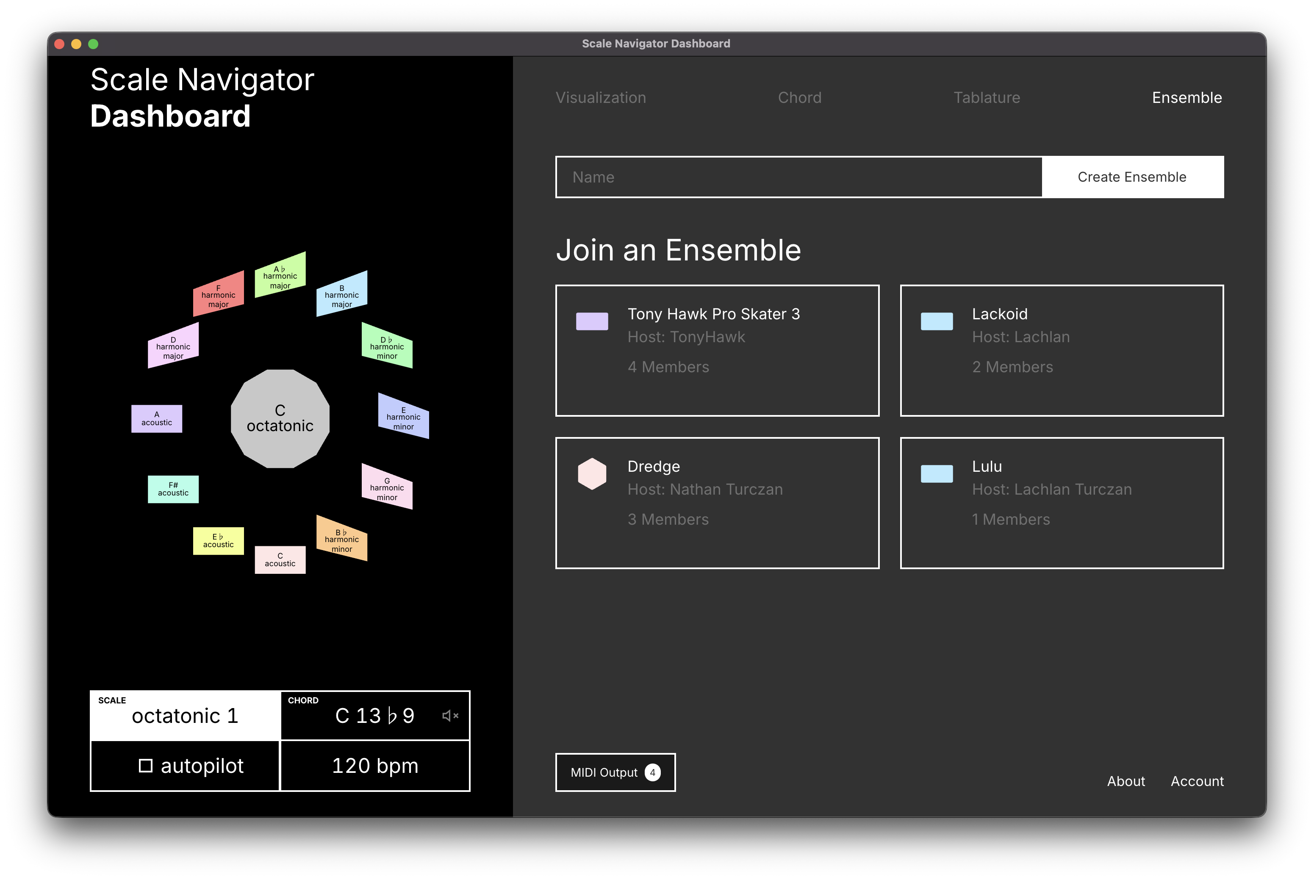
Task: Select the E harmonic minor scale tile
Action: click(403, 418)
